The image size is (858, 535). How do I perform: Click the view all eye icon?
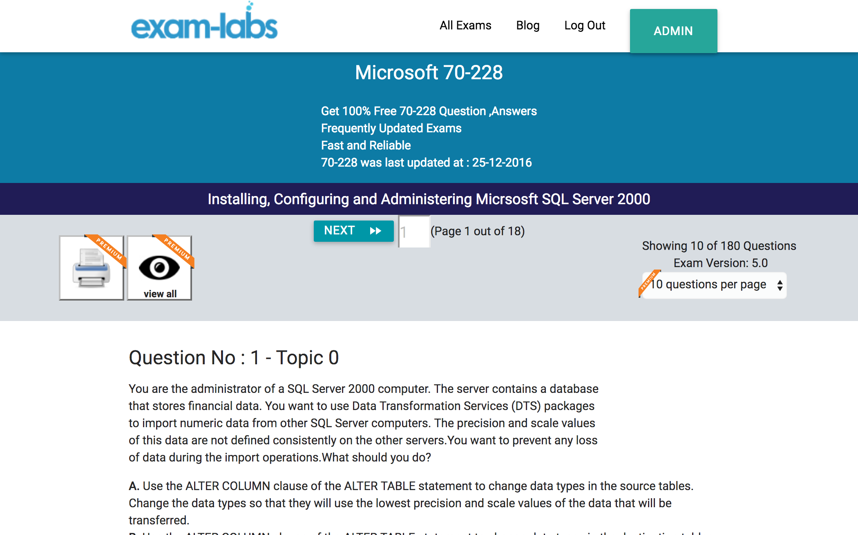point(159,268)
